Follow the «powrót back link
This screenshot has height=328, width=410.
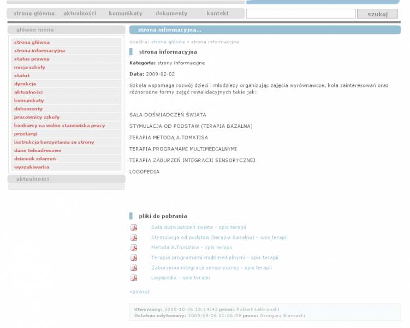point(139,292)
